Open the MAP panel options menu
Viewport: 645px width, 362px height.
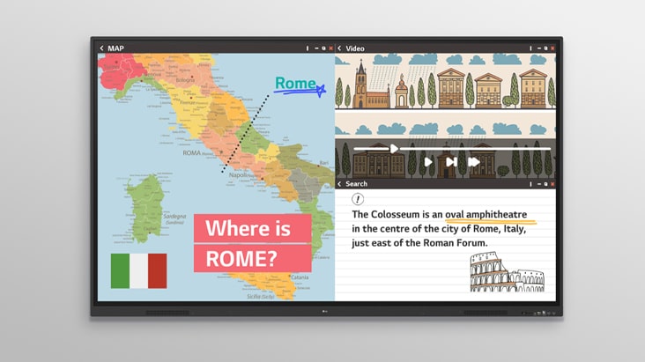click(x=308, y=48)
